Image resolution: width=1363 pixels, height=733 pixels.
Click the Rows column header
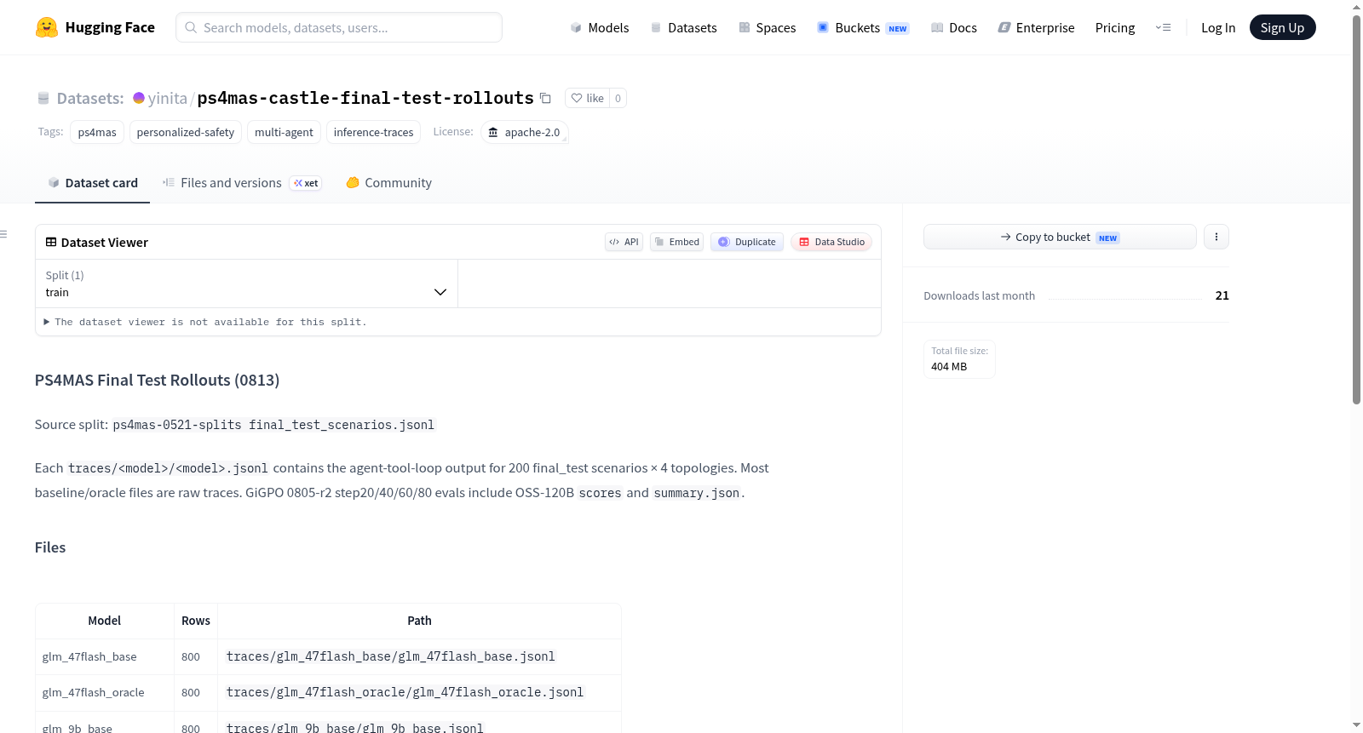click(196, 621)
